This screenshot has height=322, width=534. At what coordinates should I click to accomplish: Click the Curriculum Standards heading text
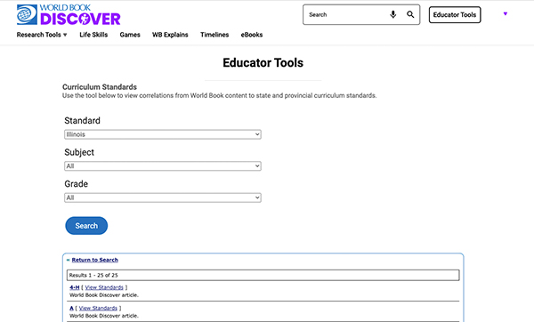click(x=100, y=87)
